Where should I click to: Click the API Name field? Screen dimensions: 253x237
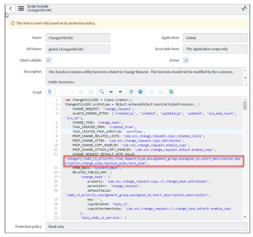(x=78, y=49)
